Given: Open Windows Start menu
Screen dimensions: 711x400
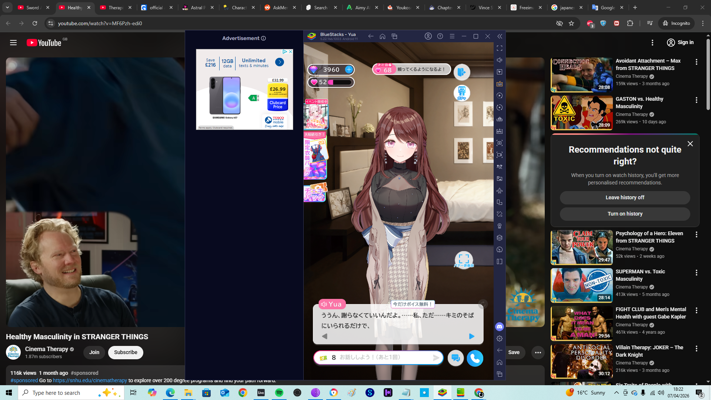Looking at the screenshot, I should click(9, 393).
